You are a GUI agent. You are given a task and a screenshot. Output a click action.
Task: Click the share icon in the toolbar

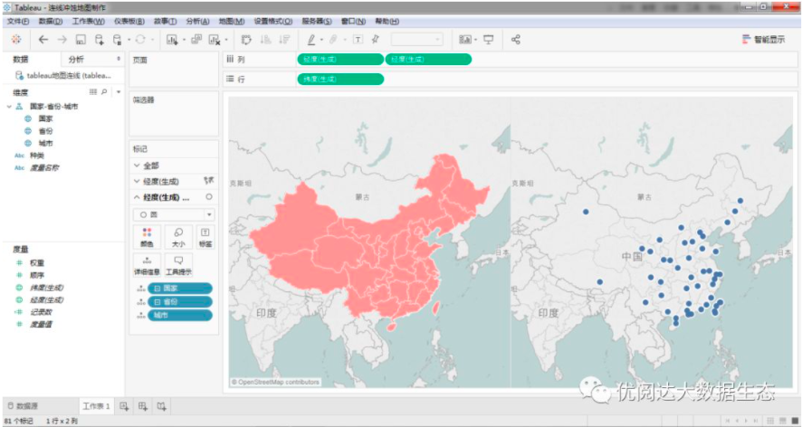(516, 40)
